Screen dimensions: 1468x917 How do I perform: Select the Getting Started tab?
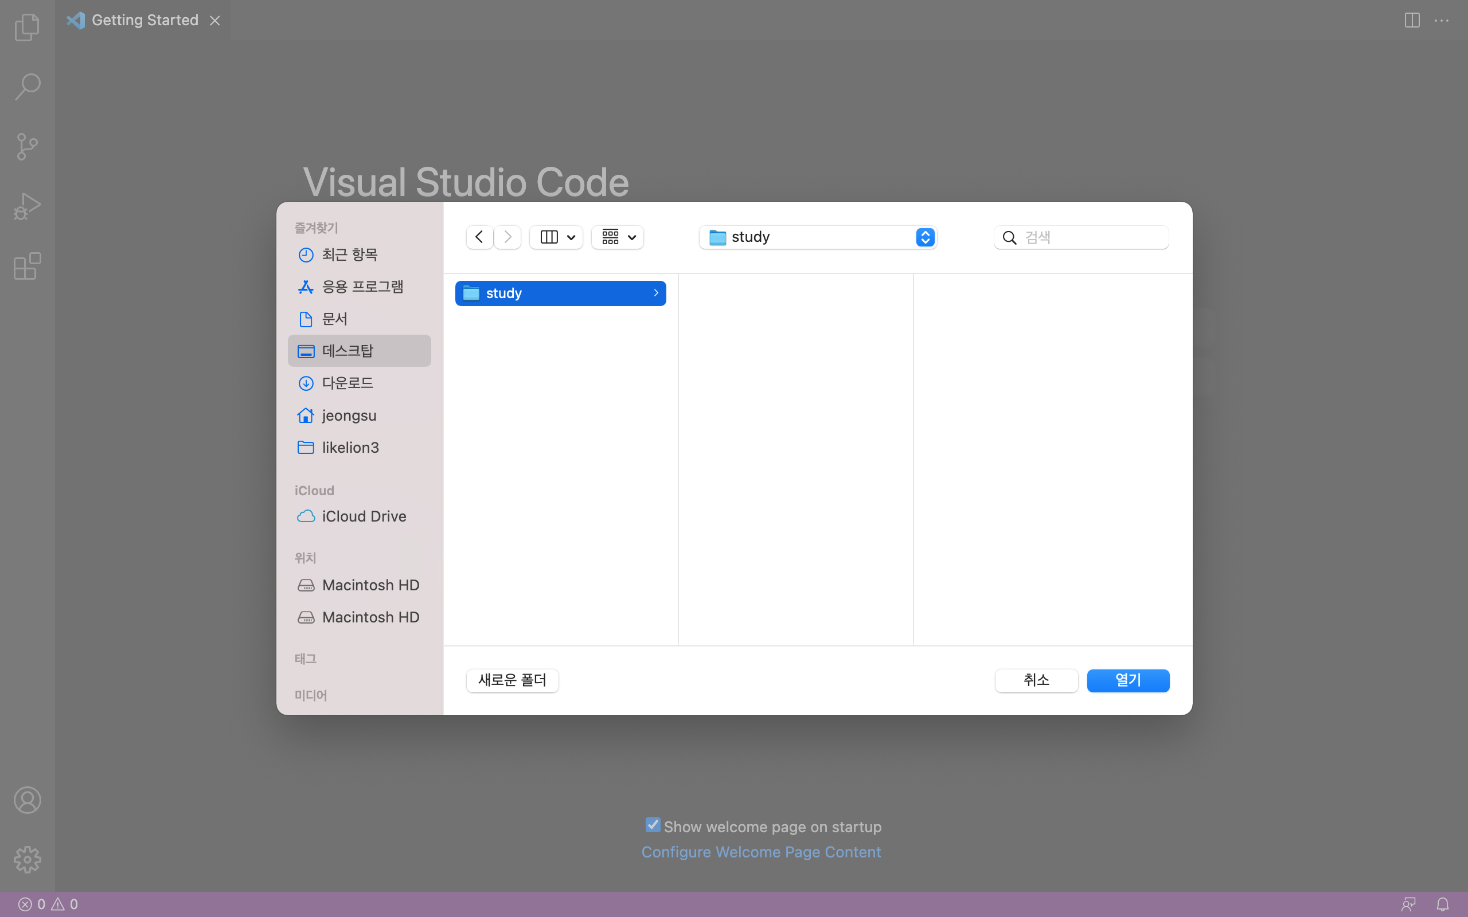pyautogui.click(x=145, y=20)
